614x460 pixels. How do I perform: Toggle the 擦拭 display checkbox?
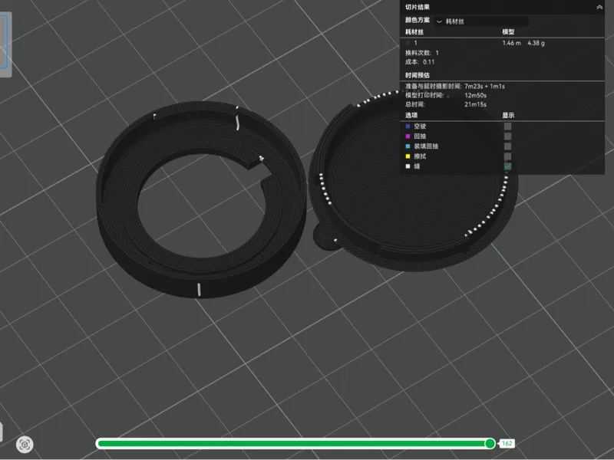(507, 156)
